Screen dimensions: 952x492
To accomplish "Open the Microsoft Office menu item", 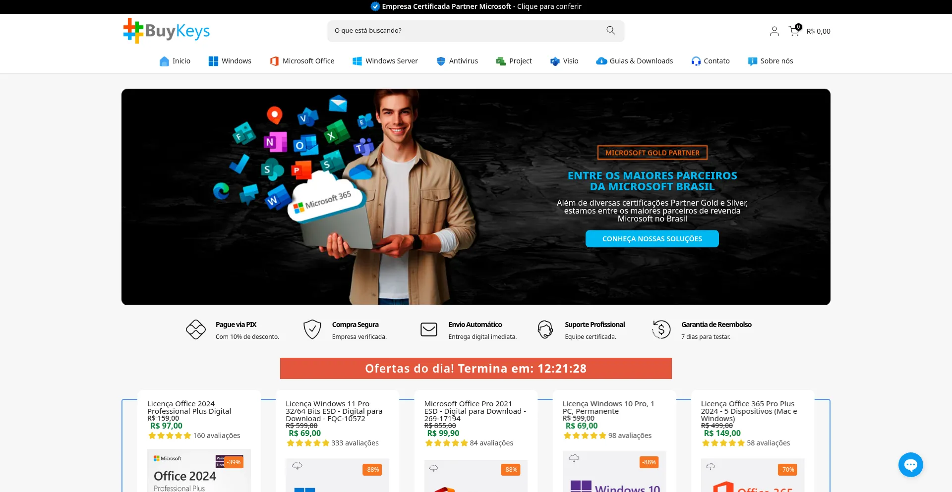I will tap(302, 61).
